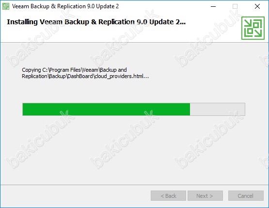
Task: Click the 'Backup and' text ending first status line
Action: tap(113, 70)
